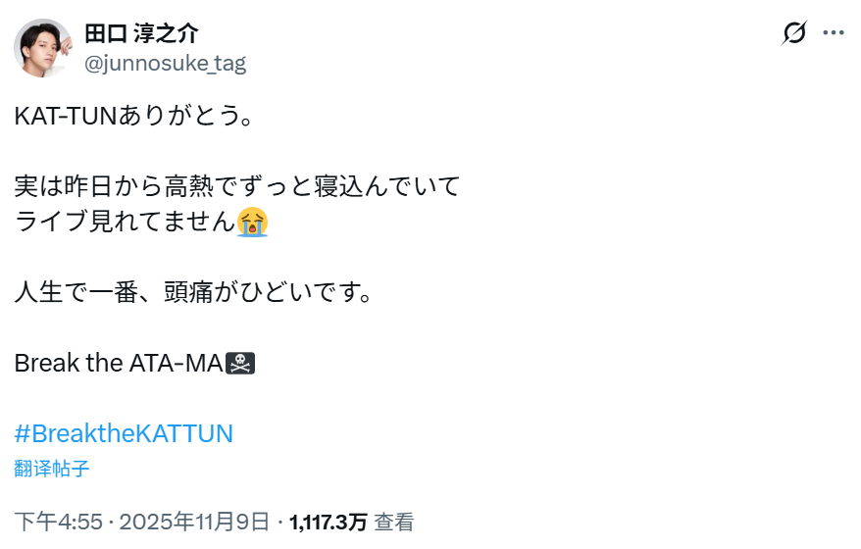Open the three-dot more options menu

833,33
